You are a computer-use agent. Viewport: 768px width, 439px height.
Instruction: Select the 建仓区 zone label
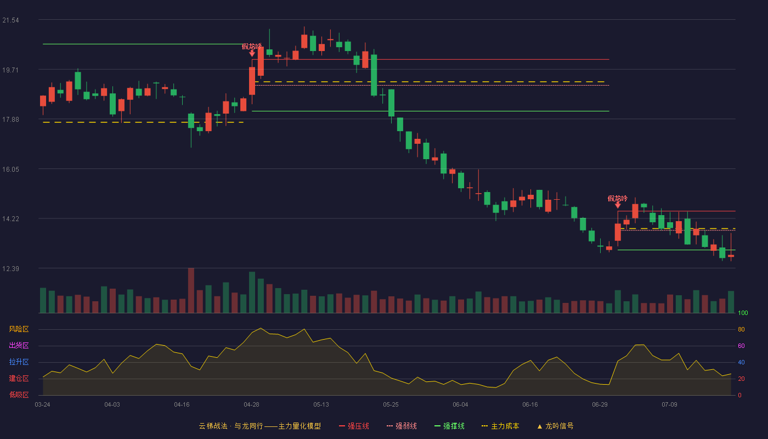19,379
